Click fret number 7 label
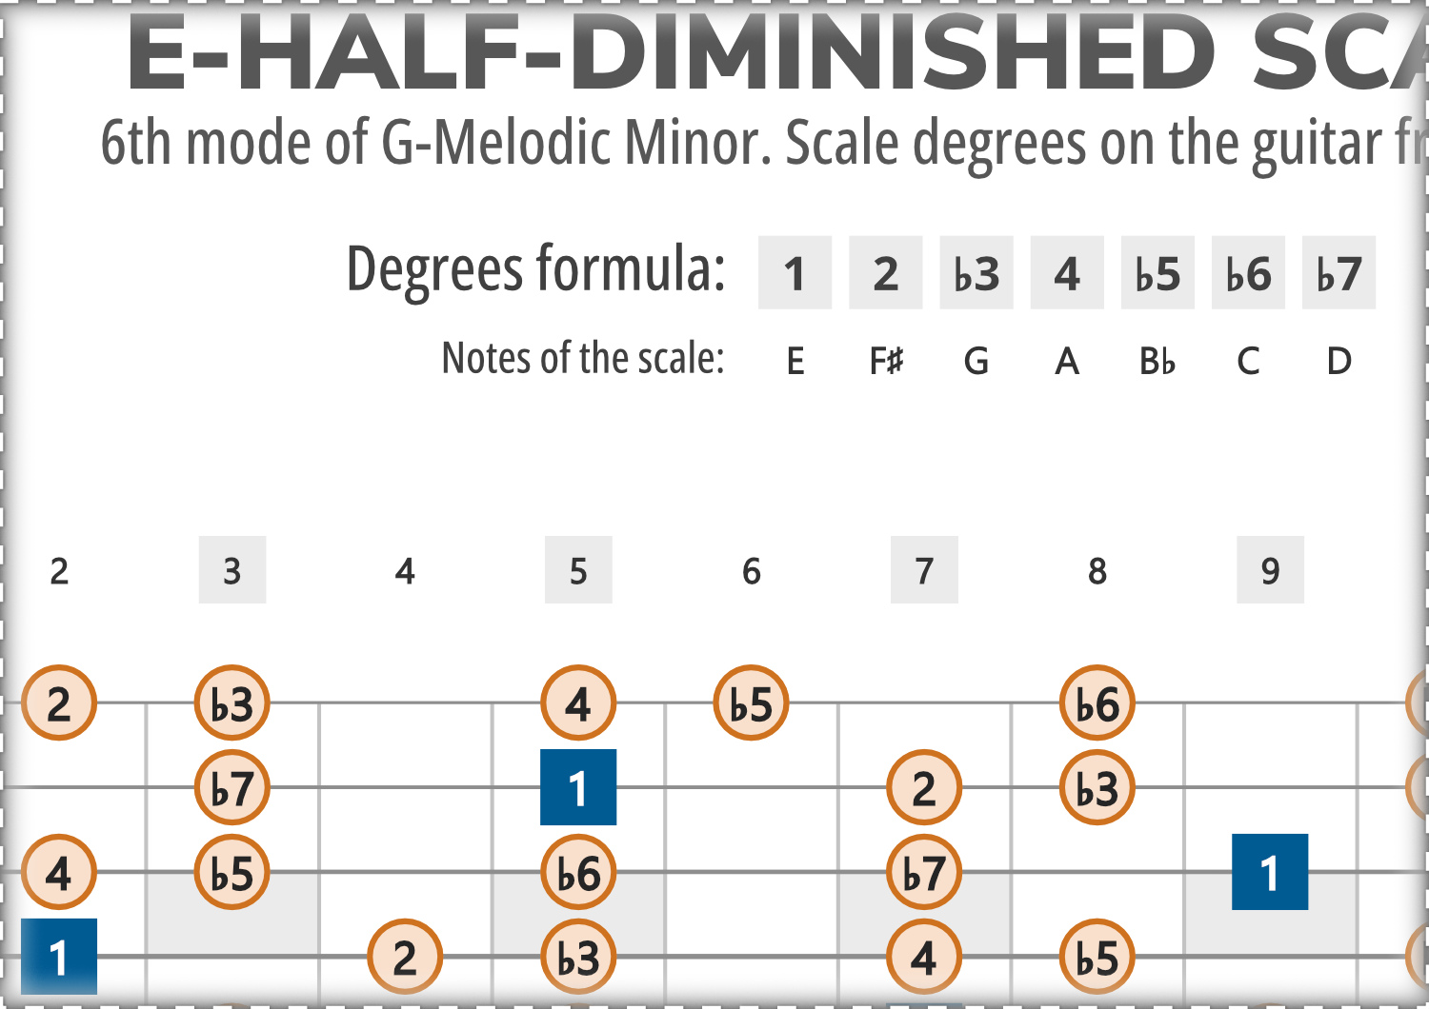 (x=924, y=570)
